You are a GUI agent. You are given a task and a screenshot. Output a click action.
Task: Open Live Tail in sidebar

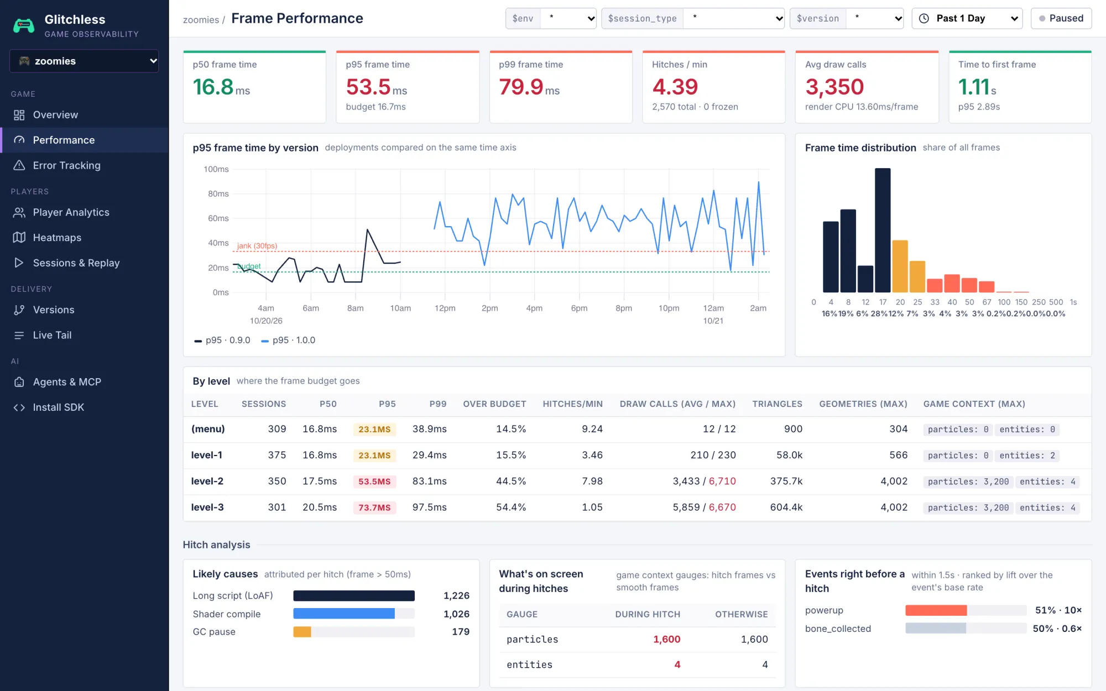point(84,336)
